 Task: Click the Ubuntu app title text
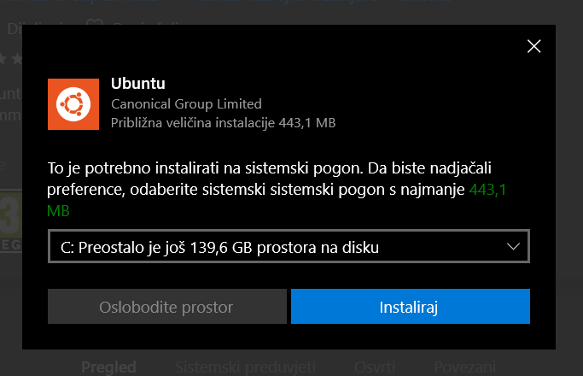click(137, 84)
